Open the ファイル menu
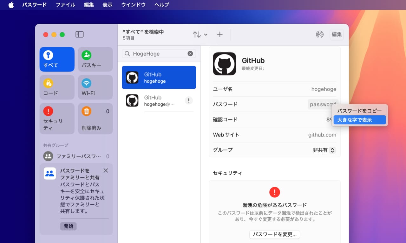Image resolution: width=406 pixels, height=243 pixels. click(x=65, y=5)
